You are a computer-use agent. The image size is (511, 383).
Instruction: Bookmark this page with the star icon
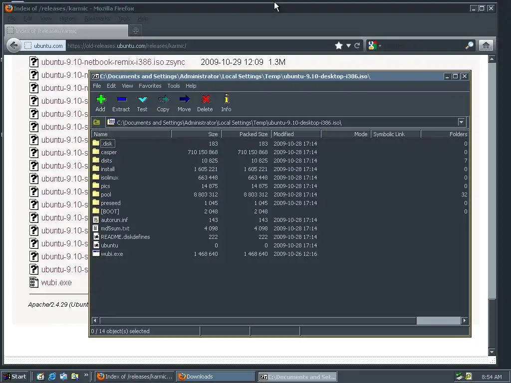(339, 45)
